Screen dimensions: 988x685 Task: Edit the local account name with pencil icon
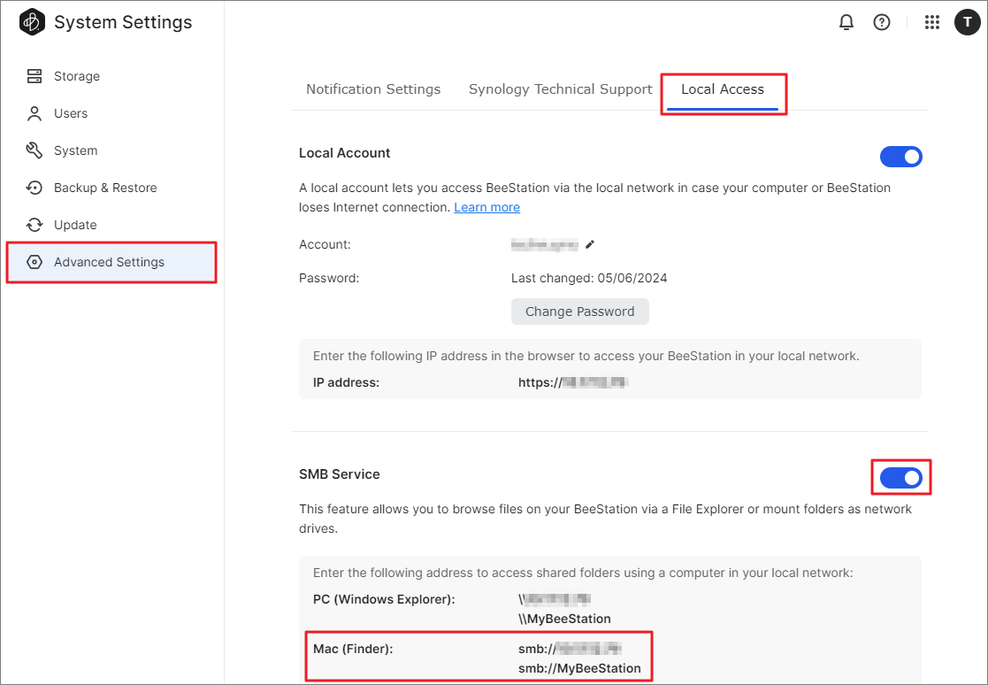(x=590, y=244)
